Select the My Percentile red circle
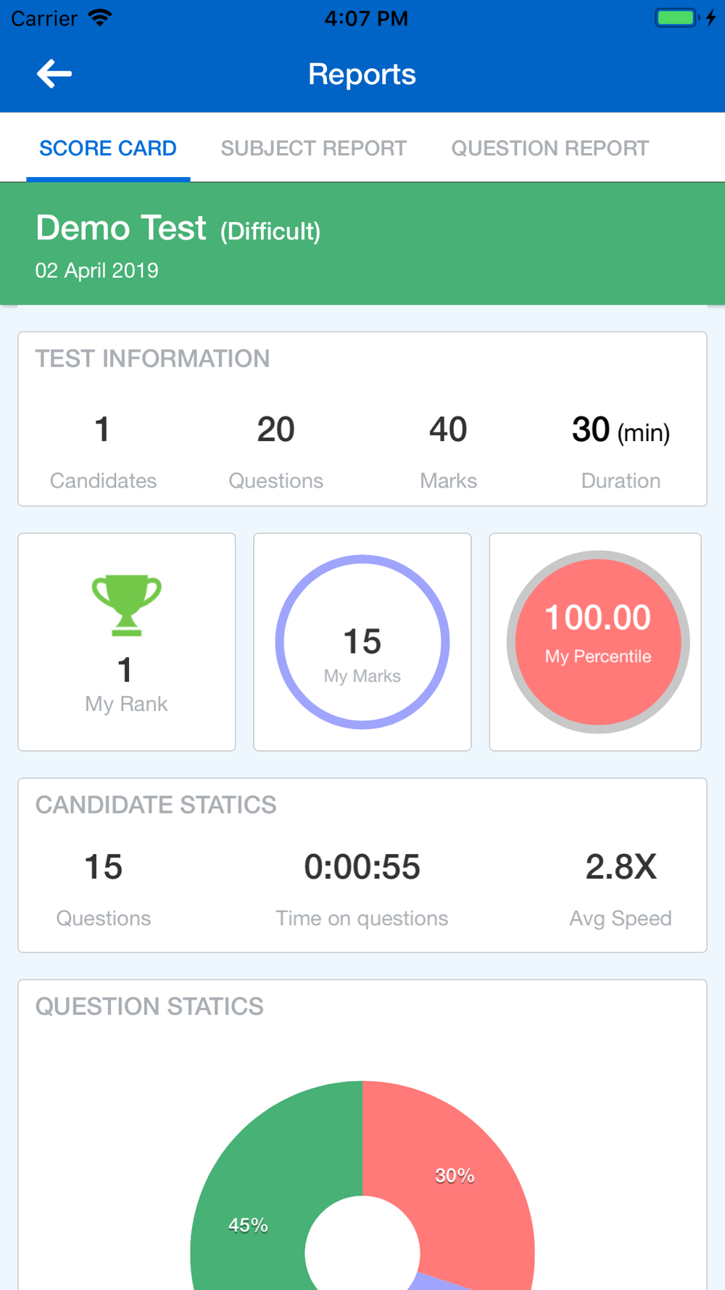 pos(598,642)
